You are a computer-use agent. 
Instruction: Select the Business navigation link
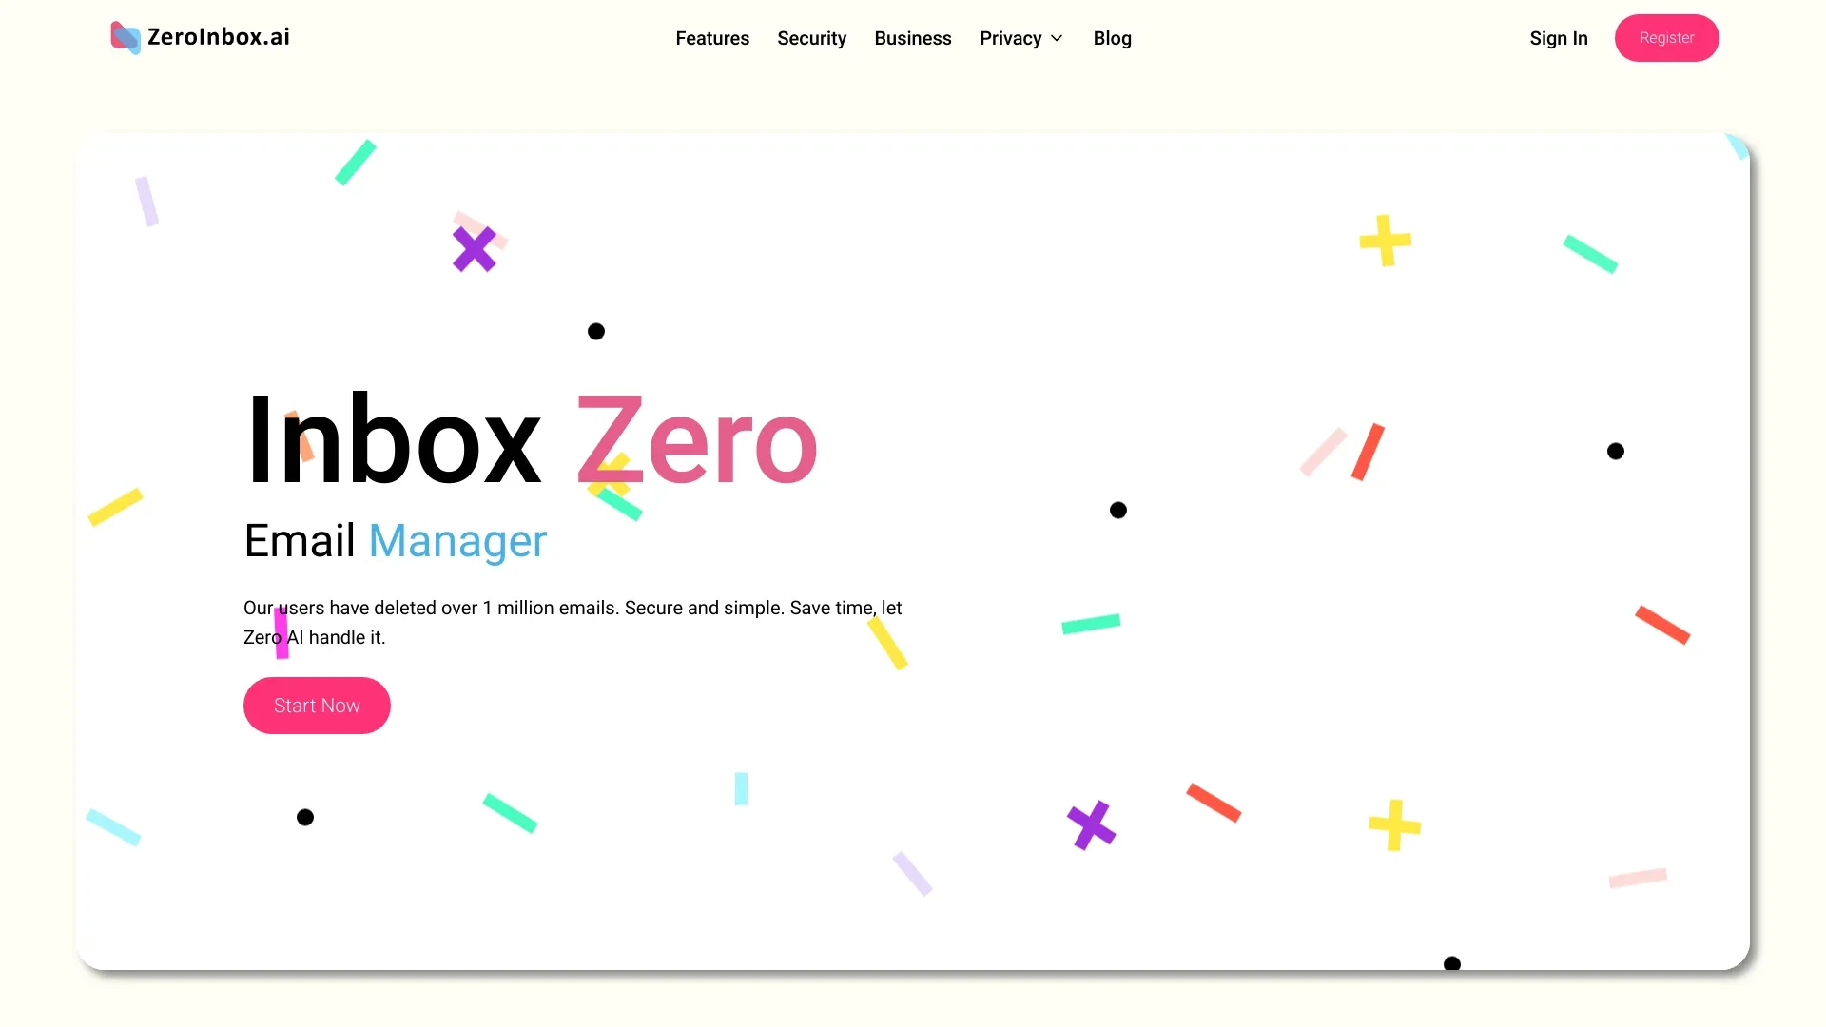coord(912,38)
